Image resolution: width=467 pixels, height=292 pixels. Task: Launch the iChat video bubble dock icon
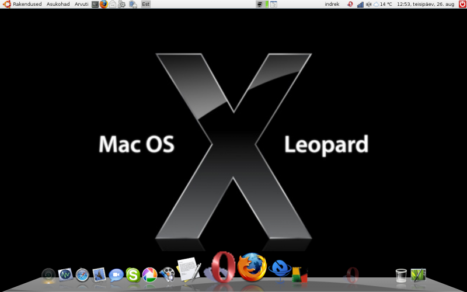tap(116, 275)
